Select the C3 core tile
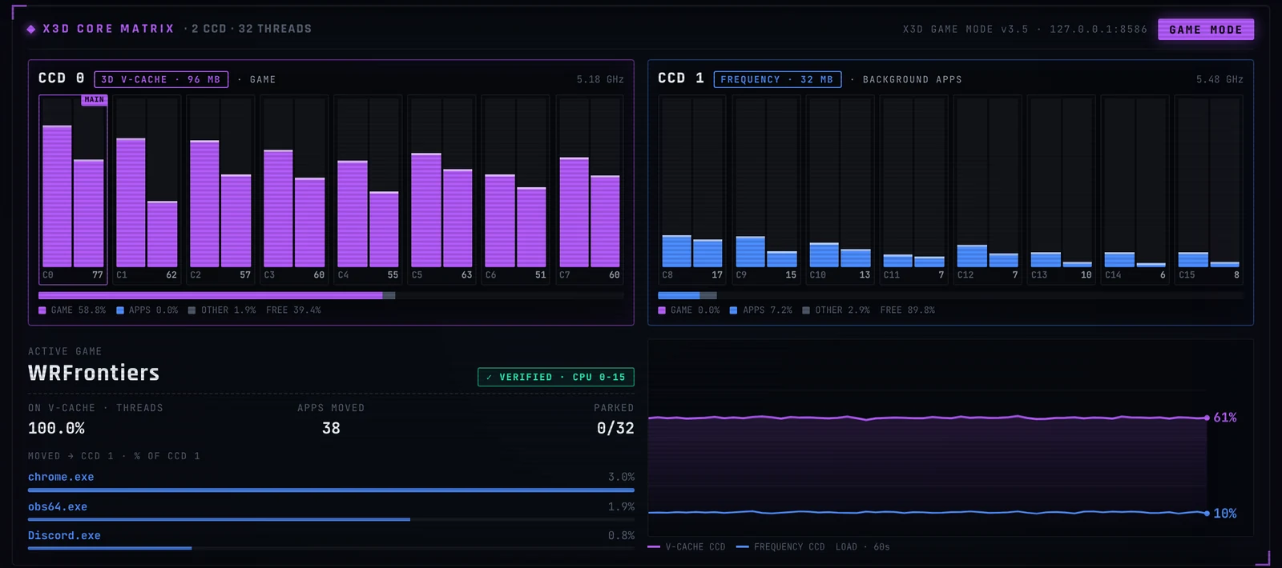The height and width of the screenshot is (568, 1282). [294, 190]
